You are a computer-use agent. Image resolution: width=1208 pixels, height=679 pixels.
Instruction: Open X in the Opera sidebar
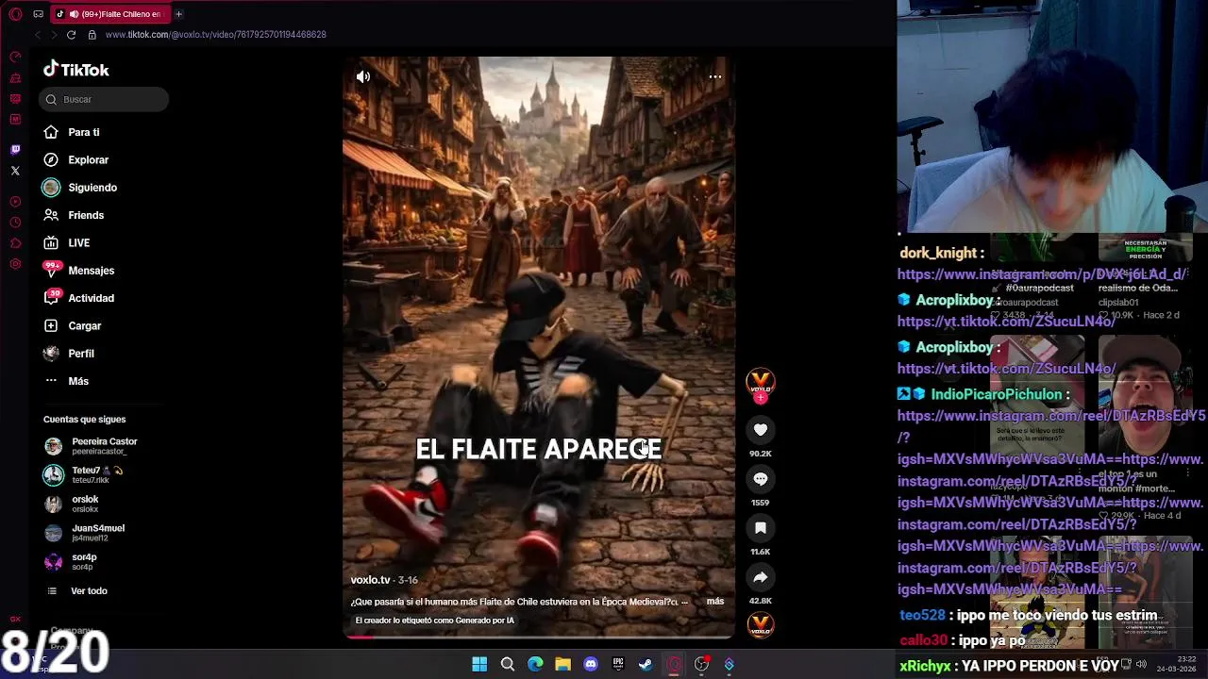click(x=15, y=171)
